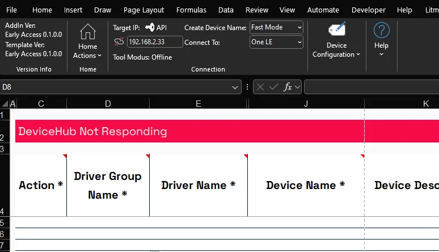Click the broken link connection icon
Screen dimensions: 439x252
tap(119, 42)
